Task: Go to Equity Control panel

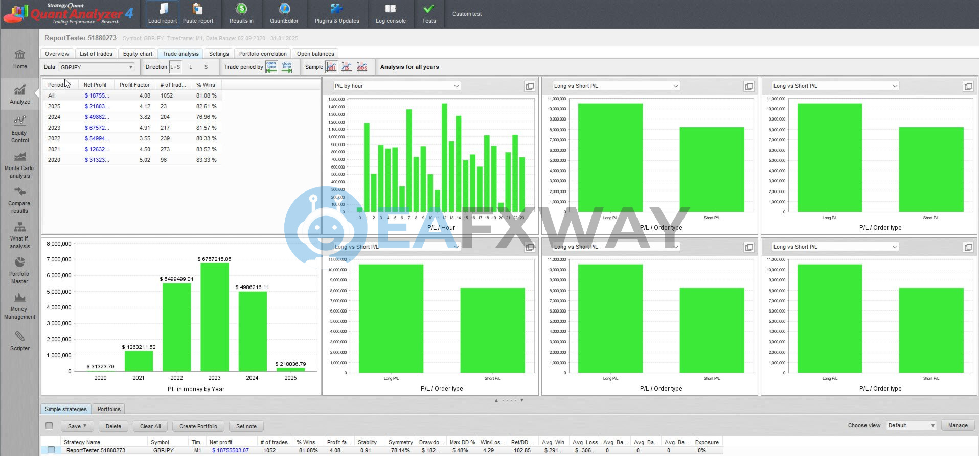Action: click(19, 129)
